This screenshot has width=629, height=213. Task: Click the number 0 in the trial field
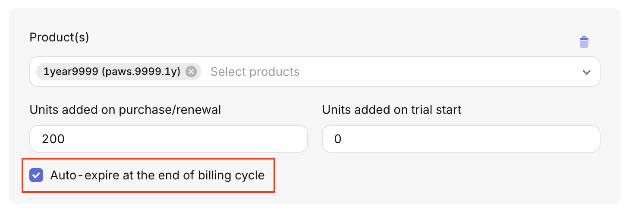338,139
